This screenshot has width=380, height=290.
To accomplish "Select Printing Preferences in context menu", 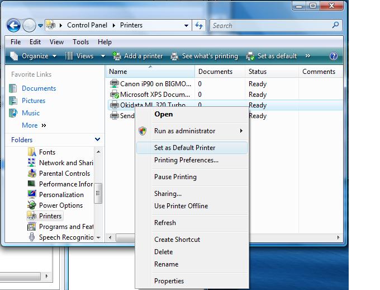I will (186, 160).
